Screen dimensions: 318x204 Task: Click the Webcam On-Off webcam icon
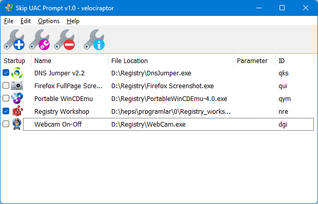tap(17, 124)
